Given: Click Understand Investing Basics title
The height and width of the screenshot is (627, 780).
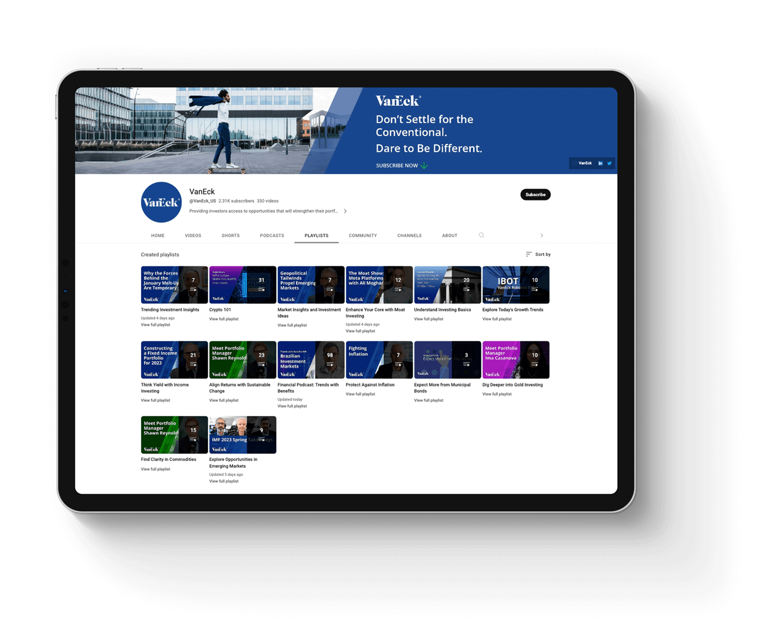Looking at the screenshot, I should 443,310.
